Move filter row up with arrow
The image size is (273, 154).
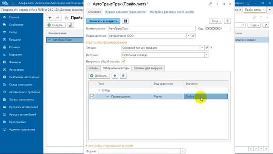(x=115, y=76)
